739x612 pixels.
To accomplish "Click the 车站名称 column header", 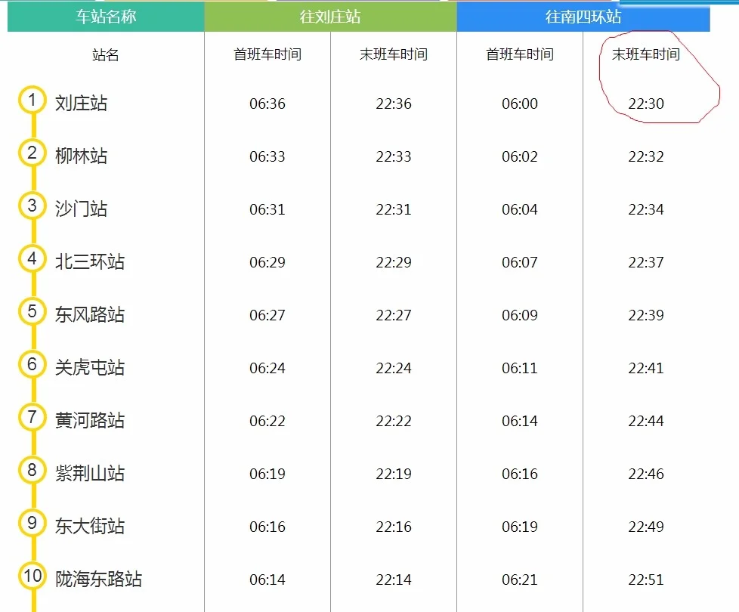I will 104,15.
